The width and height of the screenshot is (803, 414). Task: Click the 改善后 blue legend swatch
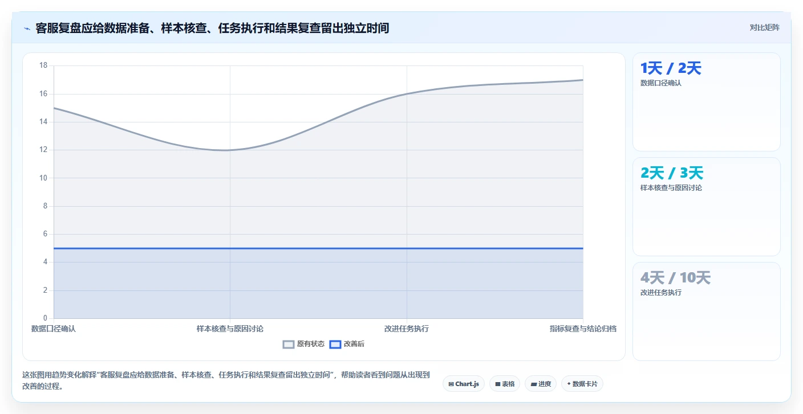pos(335,344)
